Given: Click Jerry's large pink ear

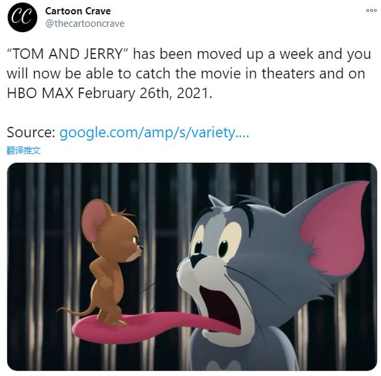Looking at the screenshot, I should coord(93,222).
